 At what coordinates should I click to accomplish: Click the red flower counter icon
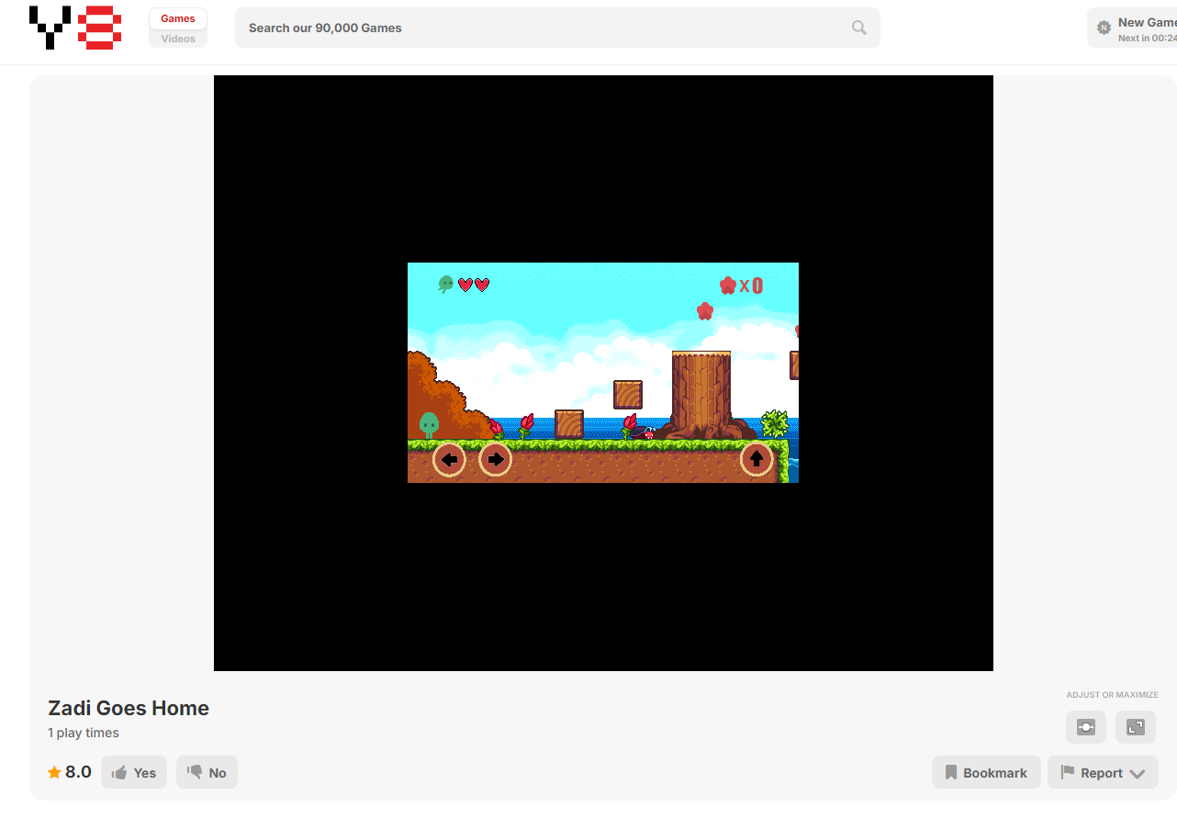pos(728,286)
